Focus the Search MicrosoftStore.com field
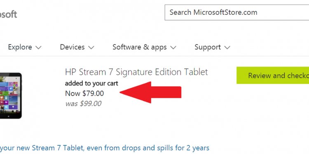The image size is (309, 154). [x=236, y=12]
